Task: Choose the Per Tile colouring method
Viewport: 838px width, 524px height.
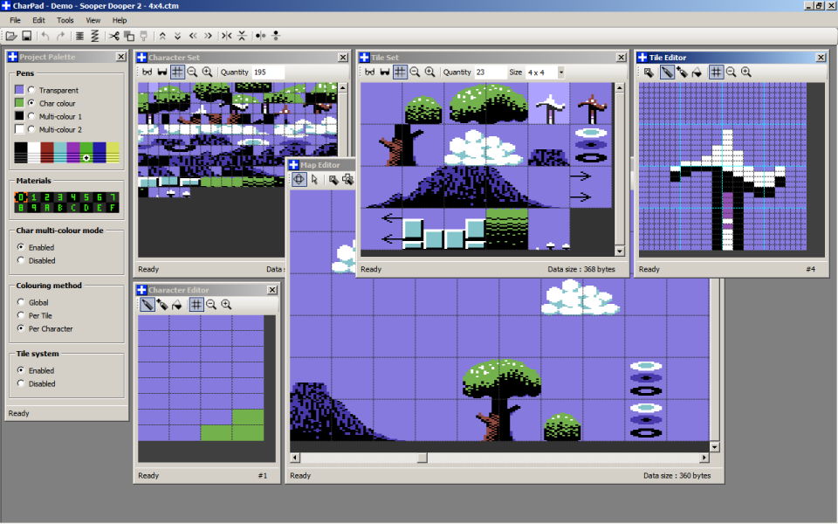Action: (21, 315)
